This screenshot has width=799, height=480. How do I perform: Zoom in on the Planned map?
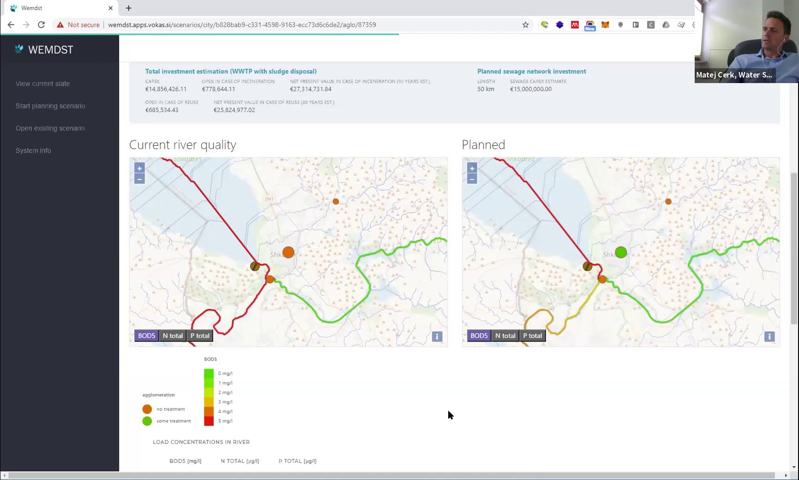pos(472,168)
